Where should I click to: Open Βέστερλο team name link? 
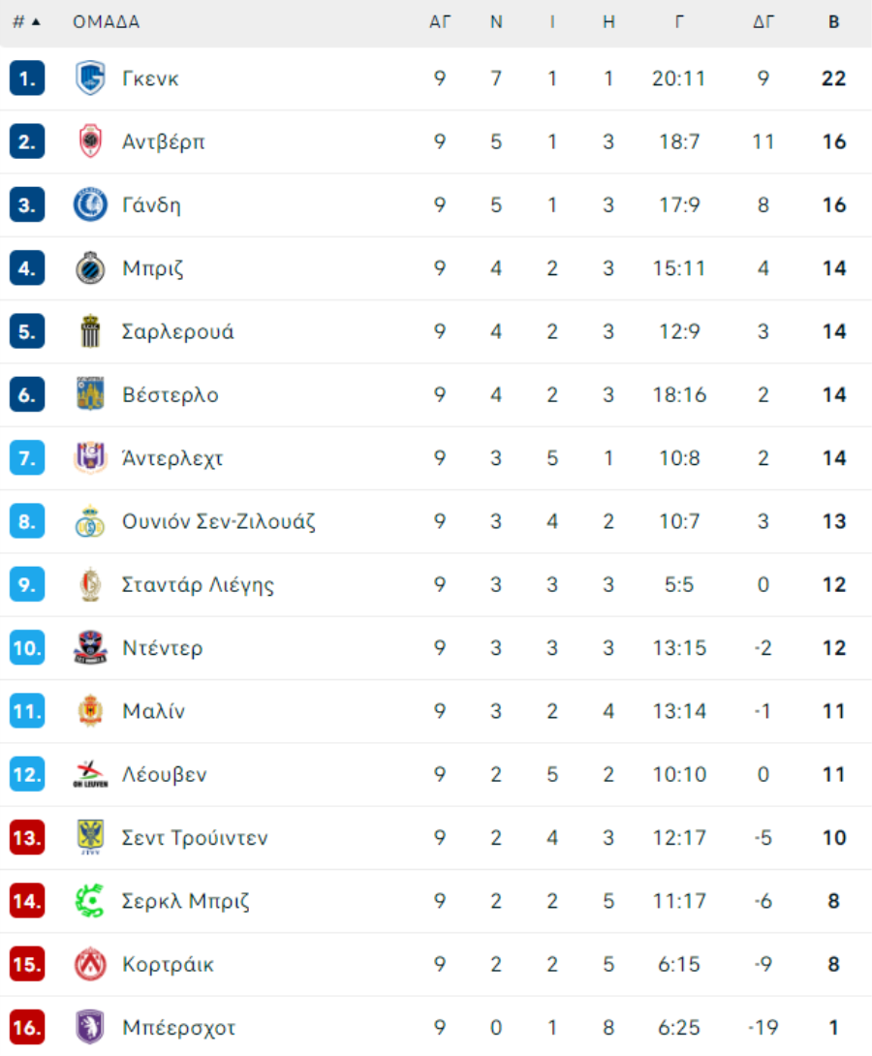point(171,394)
